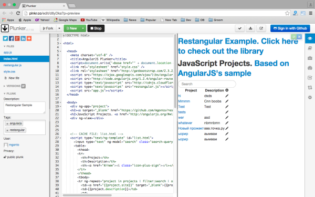The height and width of the screenshot is (197, 315).
Task: Open YouTube bookmark
Action: point(89,20)
